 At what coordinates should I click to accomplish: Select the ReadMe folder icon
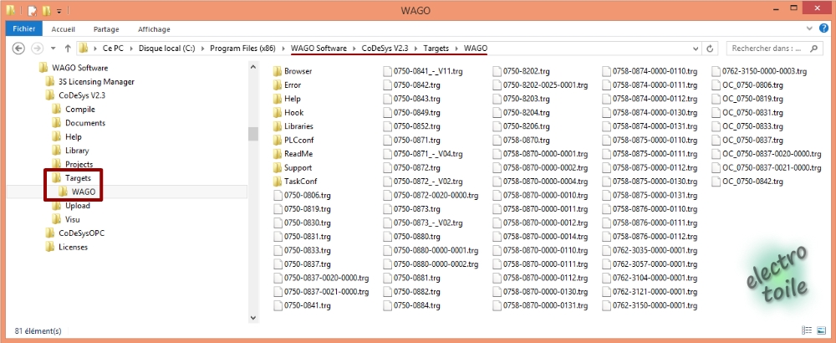[x=278, y=154]
